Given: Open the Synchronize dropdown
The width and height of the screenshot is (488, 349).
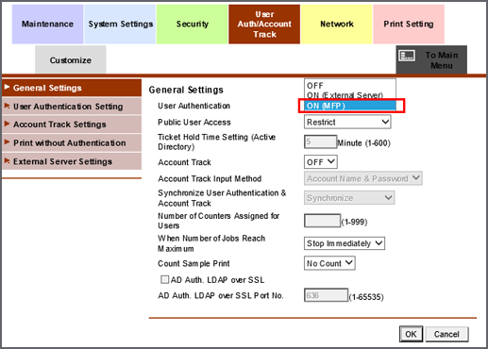Looking at the screenshot, I should click(349, 198).
